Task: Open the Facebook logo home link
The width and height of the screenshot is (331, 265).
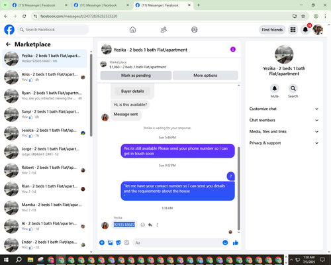Action: (x=9, y=30)
